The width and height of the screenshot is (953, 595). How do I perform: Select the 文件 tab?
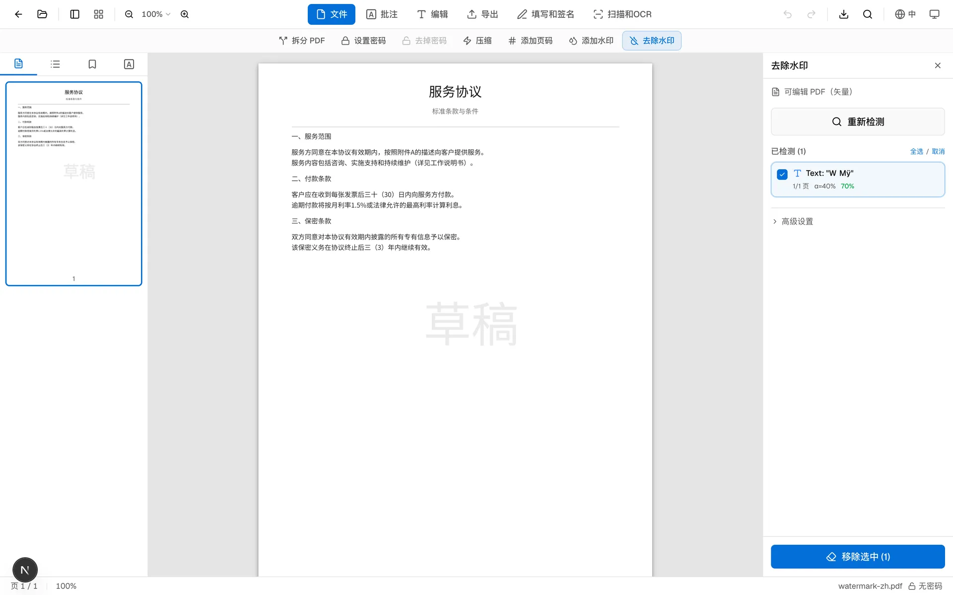(x=332, y=14)
